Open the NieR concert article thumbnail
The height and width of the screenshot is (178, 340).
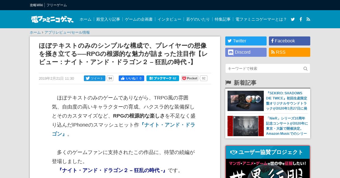click(246, 126)
